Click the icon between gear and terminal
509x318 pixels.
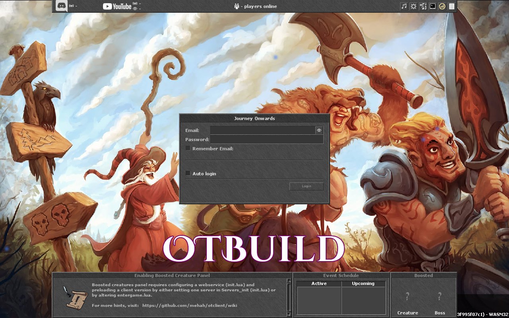click(x=423, y=6)
